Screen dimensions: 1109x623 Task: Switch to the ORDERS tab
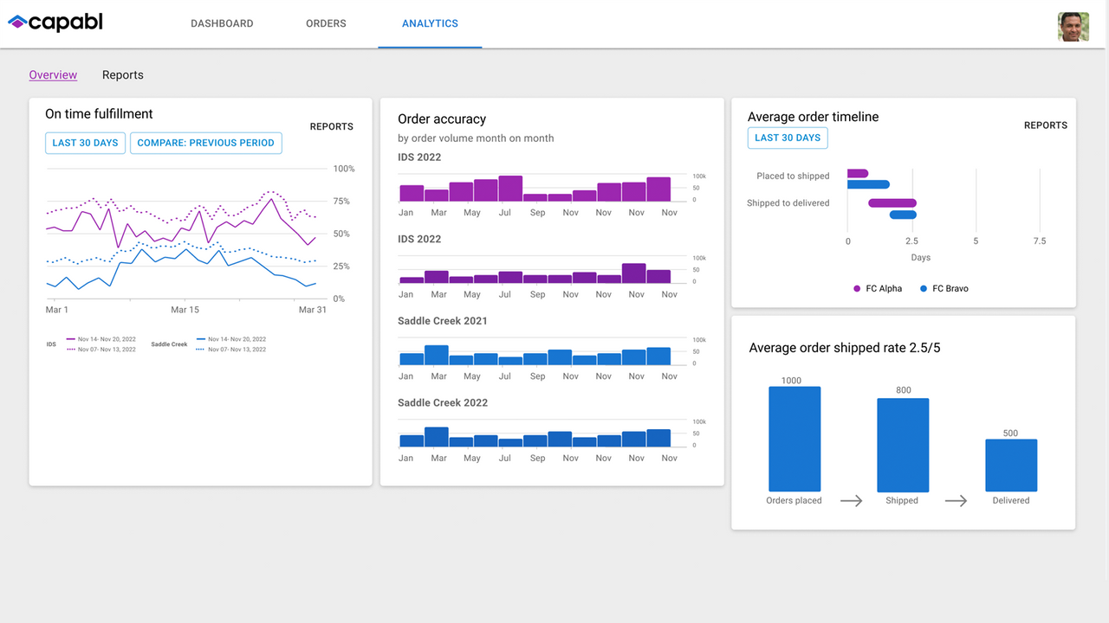pos(326,23)
